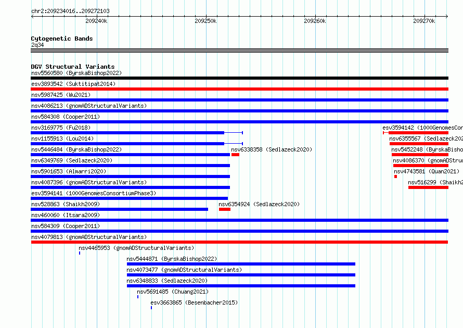Viewport: 463px width, 328px height.
Task: Click the nsv5560580 (ByrskaBishop2022) label
Action: 76,73
